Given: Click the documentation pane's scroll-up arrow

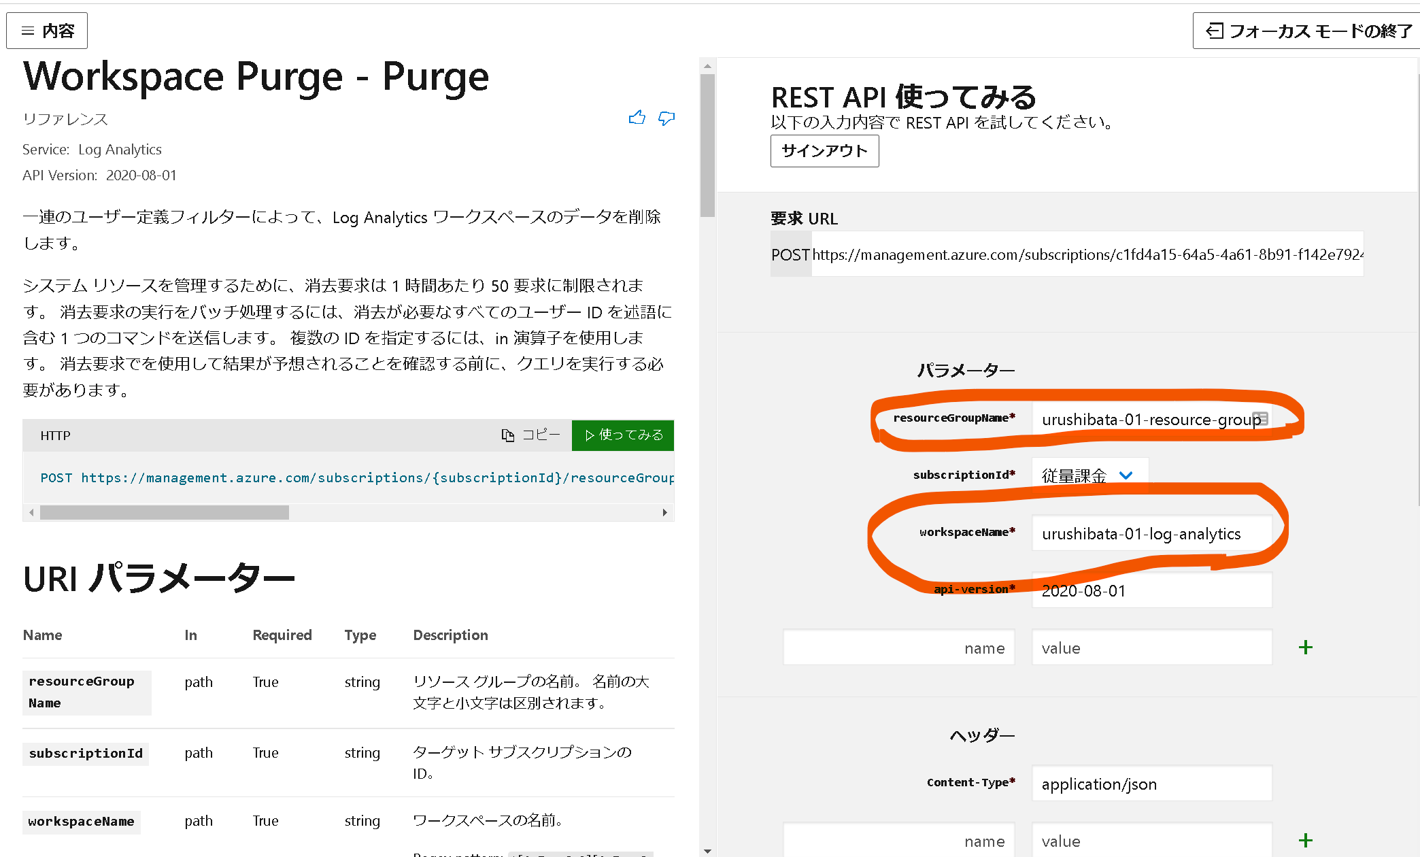Looking at the screenshot, I should coord(707,66).
